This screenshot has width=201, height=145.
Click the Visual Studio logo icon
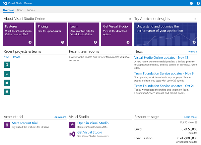click(x=4, y=3)
